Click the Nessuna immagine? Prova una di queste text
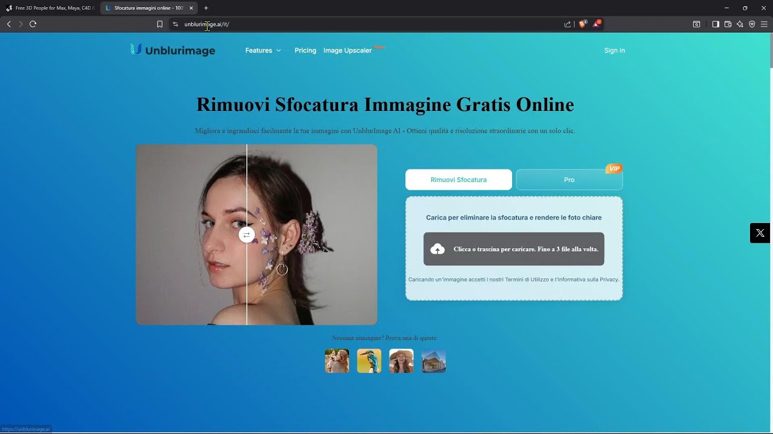Screen dimensions: 773x434 [385, 338]
